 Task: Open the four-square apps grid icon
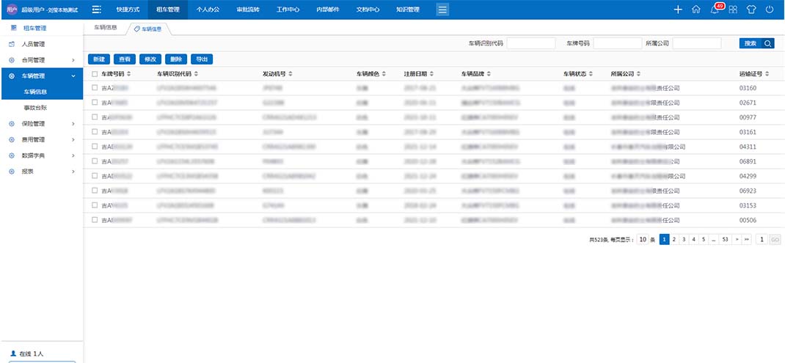coord(733,10)
